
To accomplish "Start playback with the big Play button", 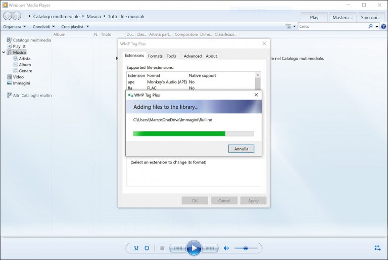I will tap(194, 248).
